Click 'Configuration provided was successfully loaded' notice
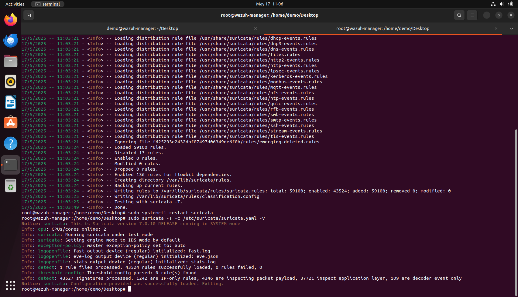Image resolution: width=518 pixels, height=297 pixels. (122, 284)
